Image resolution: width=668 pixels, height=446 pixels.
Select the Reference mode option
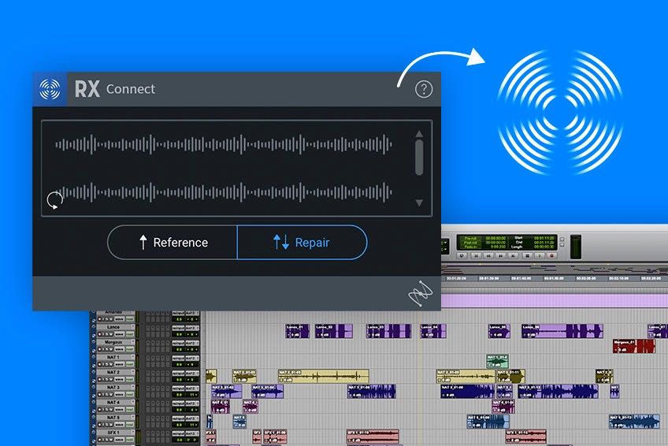pyautogui.click(x=173, y=243)
